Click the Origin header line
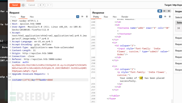The image size is (182, 103). [x=32, y=53]
